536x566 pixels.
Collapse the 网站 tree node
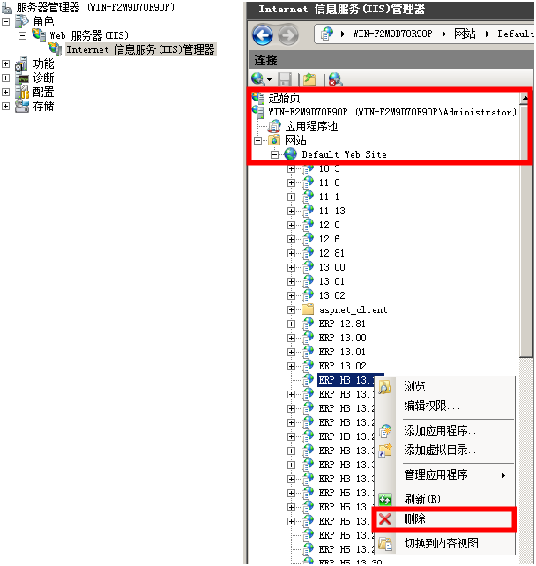coord(257,140)
